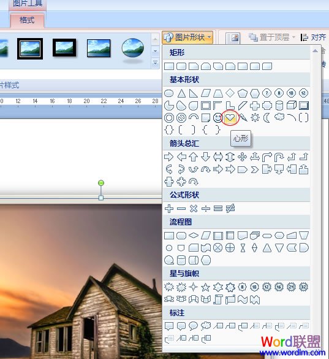Choose the smiley face shape

coord(217,118)
